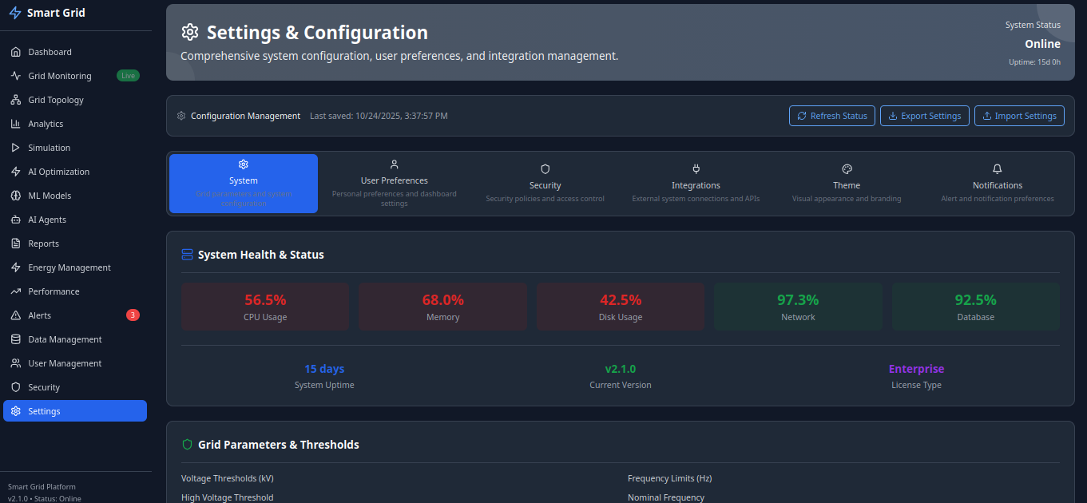Click the Refresh Status button

point(832,116)
